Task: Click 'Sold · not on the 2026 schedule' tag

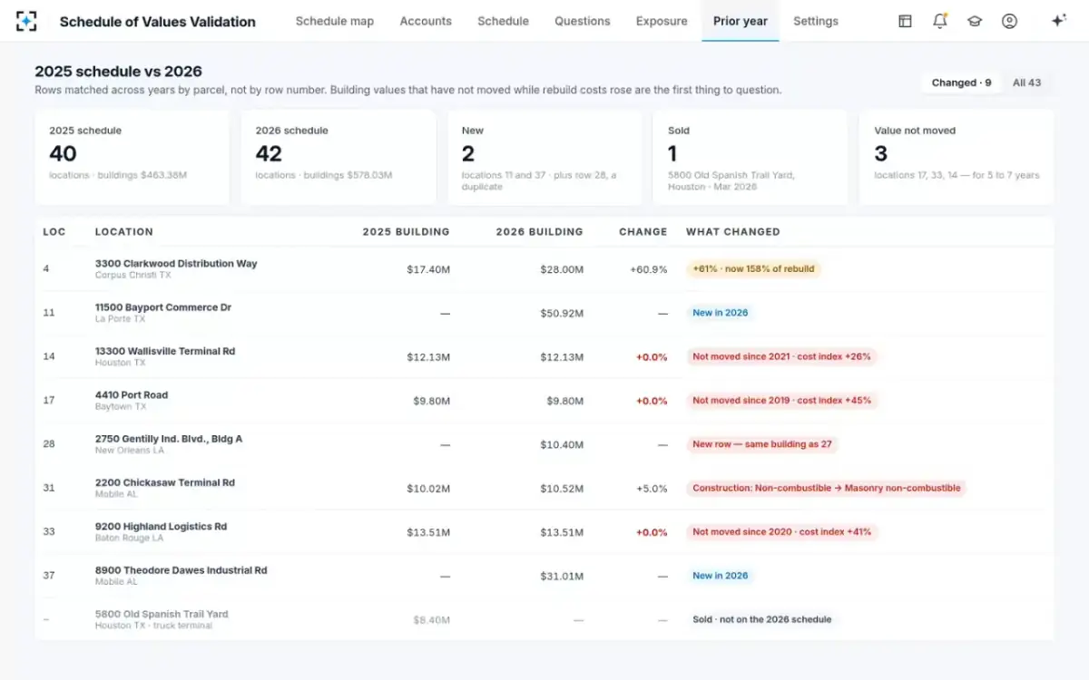Action: point(762,619)
